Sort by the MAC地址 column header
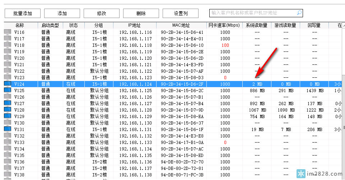This screenshot has height=180, width=345. click(x=181, y=25)
